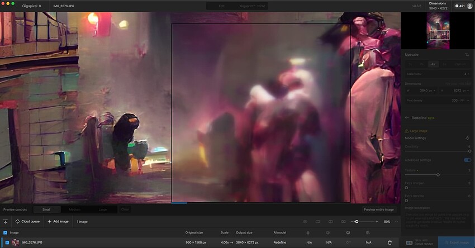Select Large preview size
The width and height of the screenshot is (475, 248).
pyautogui.click(x=103, y=209)
